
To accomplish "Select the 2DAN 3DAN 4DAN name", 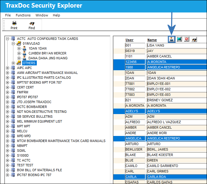I will [x=177, y=78].
